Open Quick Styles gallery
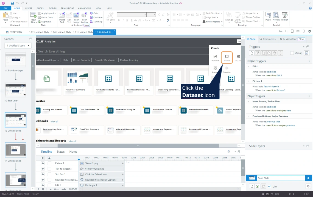The width and height of the screenshot is (313, 197). coord(237,17)
